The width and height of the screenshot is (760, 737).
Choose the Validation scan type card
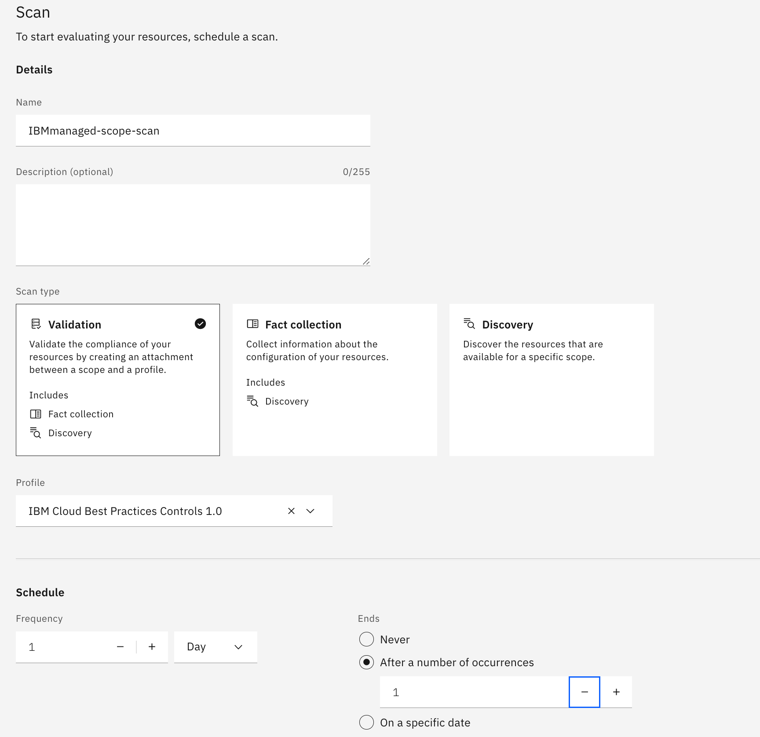click(118, 380)
